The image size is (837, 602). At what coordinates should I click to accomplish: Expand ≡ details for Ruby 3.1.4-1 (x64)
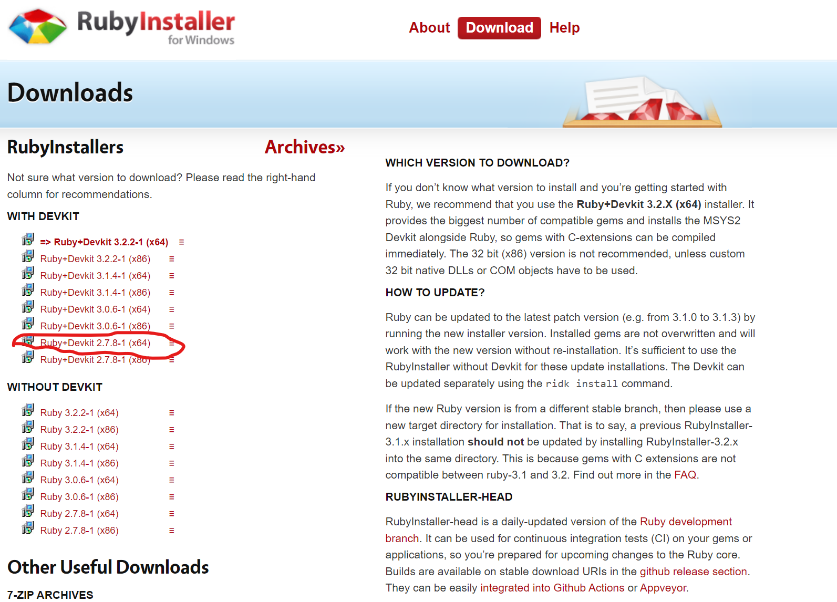pyautogui.click(x=171, y=447)
